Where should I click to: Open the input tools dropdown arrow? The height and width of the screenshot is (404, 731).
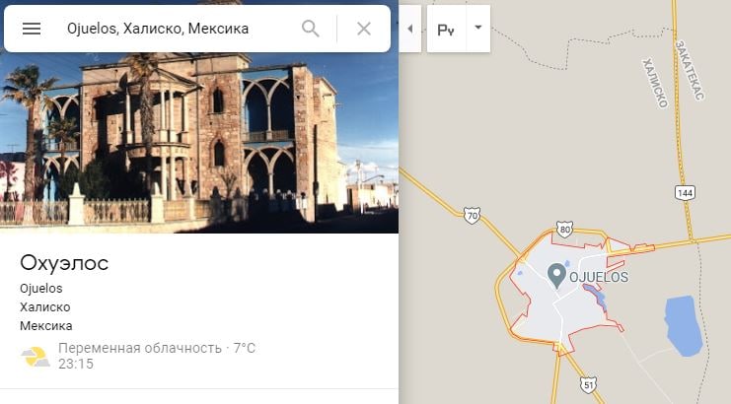(477, 28)
